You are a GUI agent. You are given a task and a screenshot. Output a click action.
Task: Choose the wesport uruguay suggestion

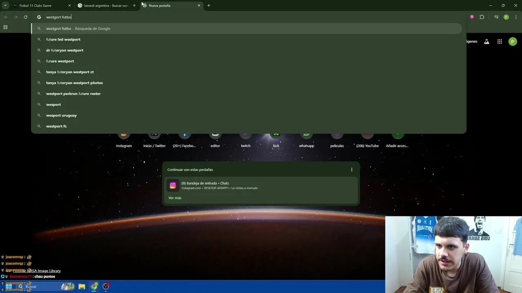tap(247, 116)
